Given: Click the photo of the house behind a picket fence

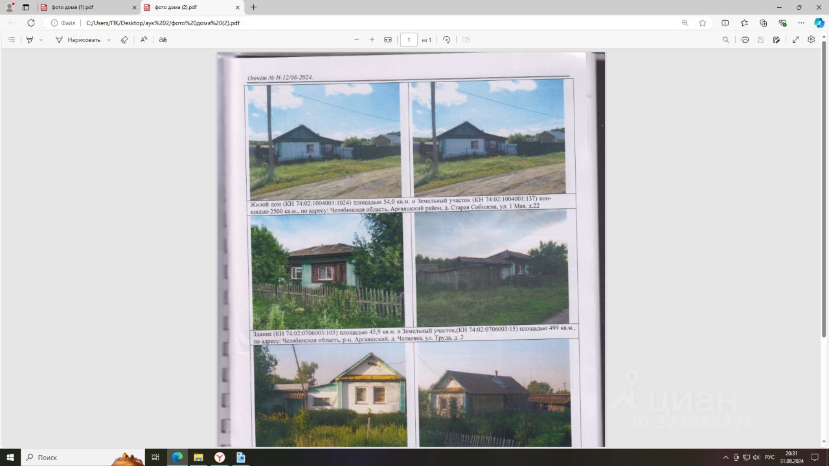Looking at the screenshot, I should (x=327, y=271).
